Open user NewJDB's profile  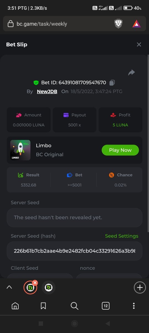click(x=47, y=91)
